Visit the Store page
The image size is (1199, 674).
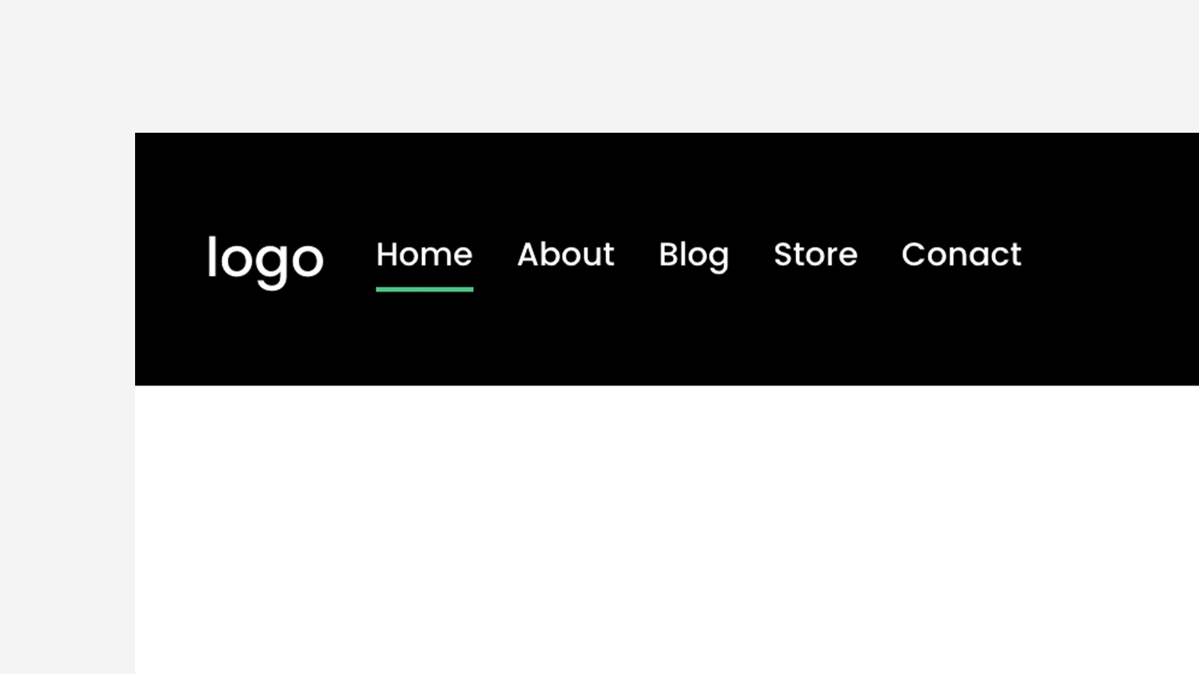(x=815, y=254)
